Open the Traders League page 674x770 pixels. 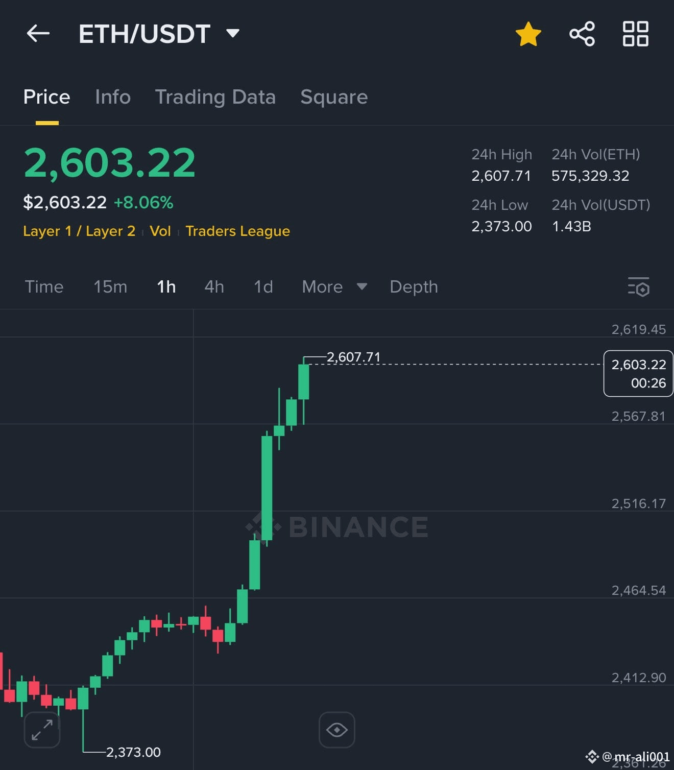point(237,231)
